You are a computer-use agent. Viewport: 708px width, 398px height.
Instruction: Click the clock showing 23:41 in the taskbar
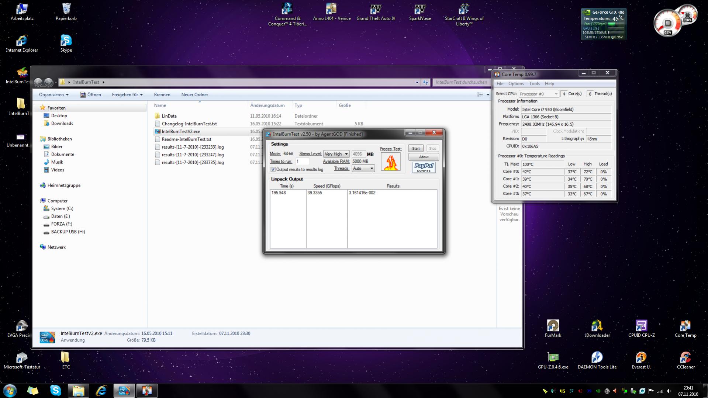(688, 388)
